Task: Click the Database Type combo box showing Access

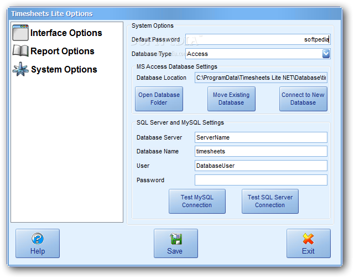Action: [x=258, y=54]
